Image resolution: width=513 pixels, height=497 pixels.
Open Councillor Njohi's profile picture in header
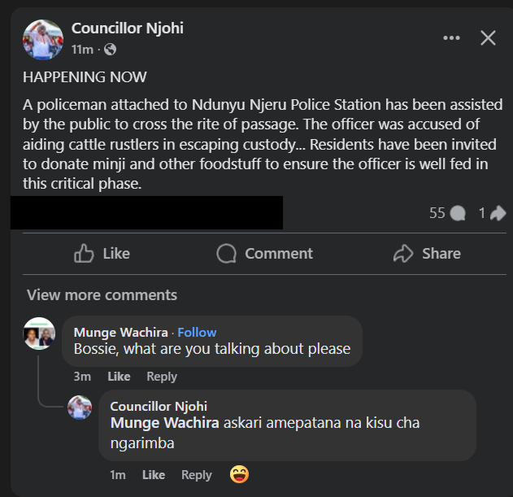pyautogui.click(x=43, y=39)
